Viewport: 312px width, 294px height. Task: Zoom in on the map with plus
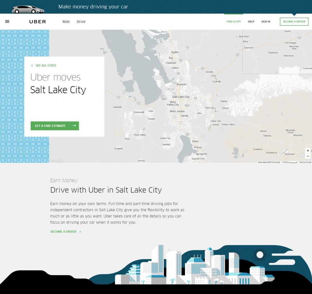(308, 151)
